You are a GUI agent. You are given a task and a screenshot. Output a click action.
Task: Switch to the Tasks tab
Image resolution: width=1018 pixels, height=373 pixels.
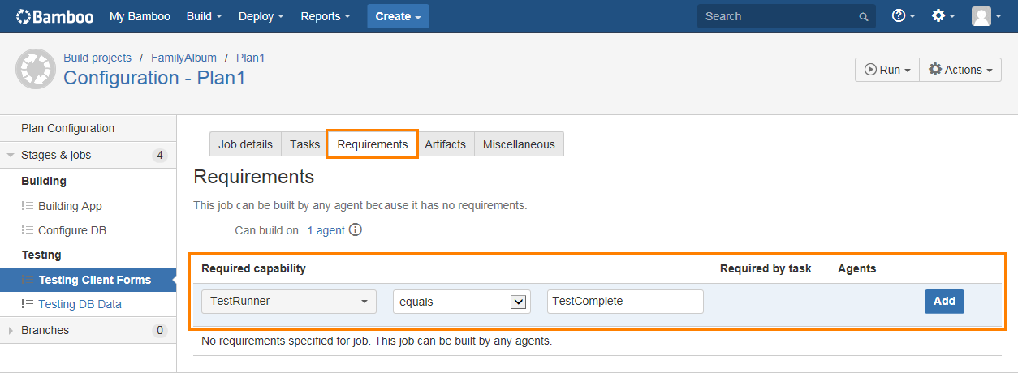[x=304, y=144]
